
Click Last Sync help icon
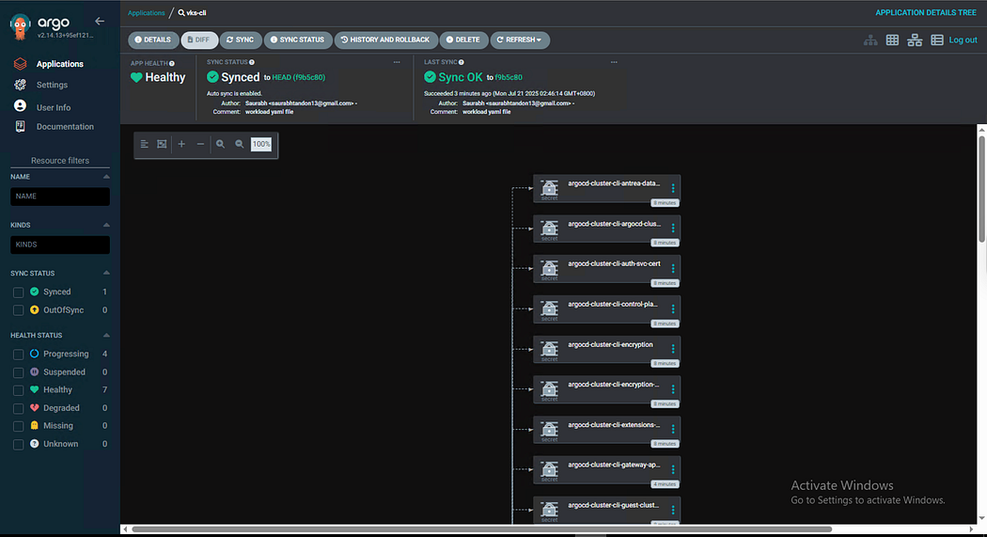pyautogui.click(x=462, y=62)
